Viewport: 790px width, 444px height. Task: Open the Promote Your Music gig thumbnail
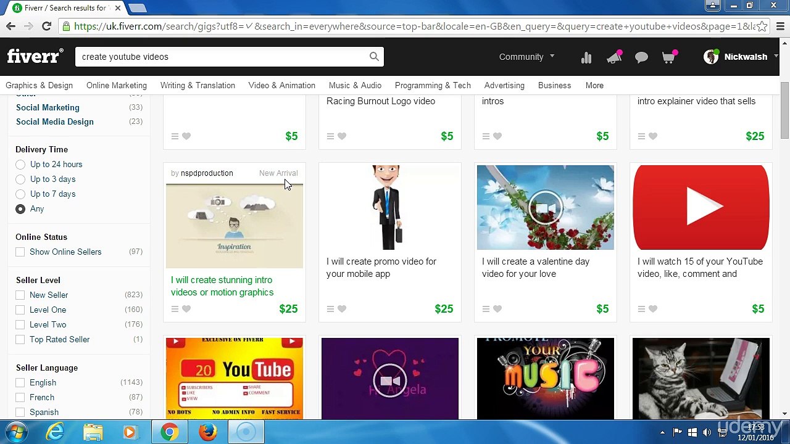click(x=546, y=378)
